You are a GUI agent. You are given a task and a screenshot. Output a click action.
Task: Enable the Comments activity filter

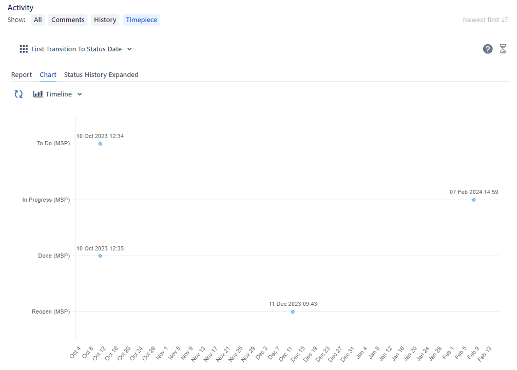point(67,20)
